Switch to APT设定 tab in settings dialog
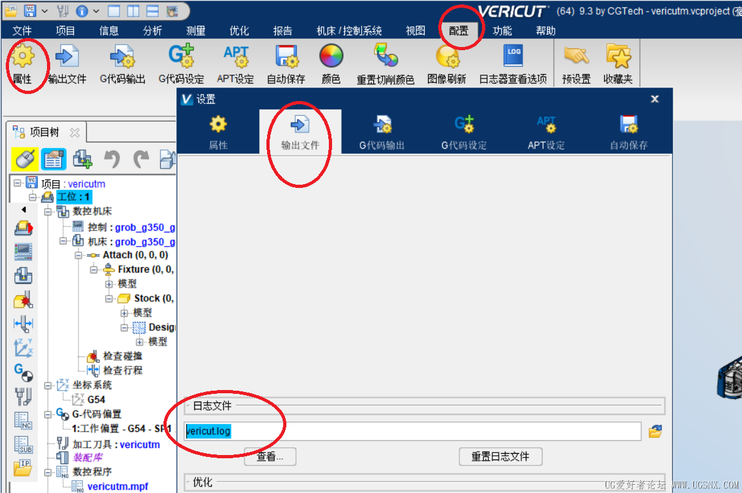 (546, 132)
